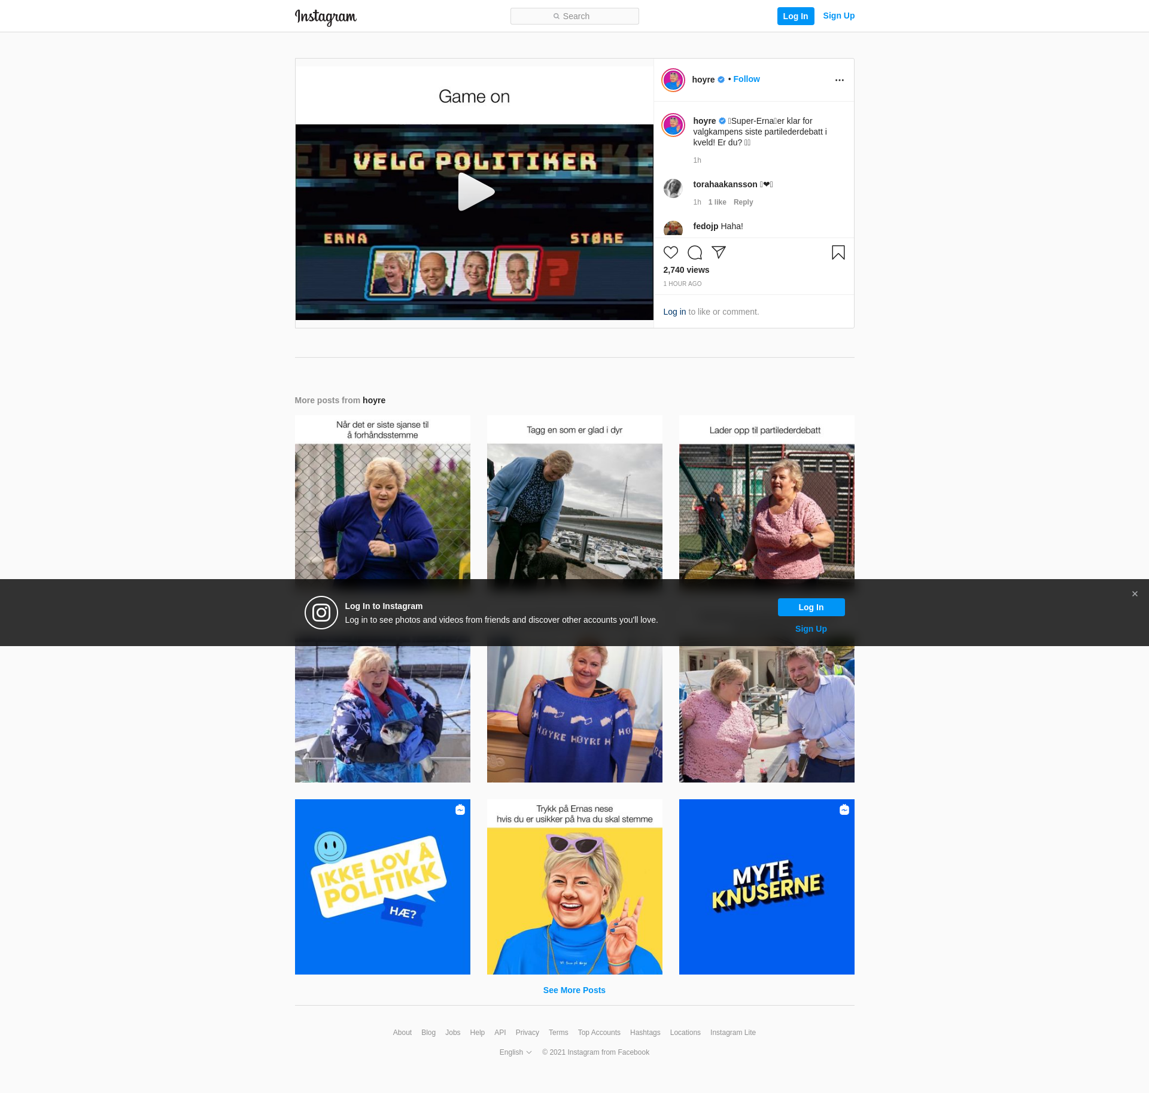The image size is (1149, 1093).
Task: Click the header Log In button
Action: click(795, 16)
